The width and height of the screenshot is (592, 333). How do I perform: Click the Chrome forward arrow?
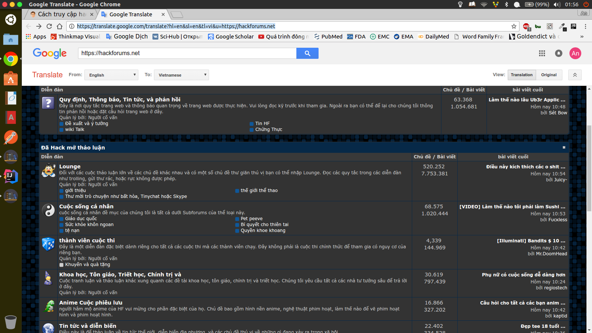pyautogui.click(x=39, y=26)
